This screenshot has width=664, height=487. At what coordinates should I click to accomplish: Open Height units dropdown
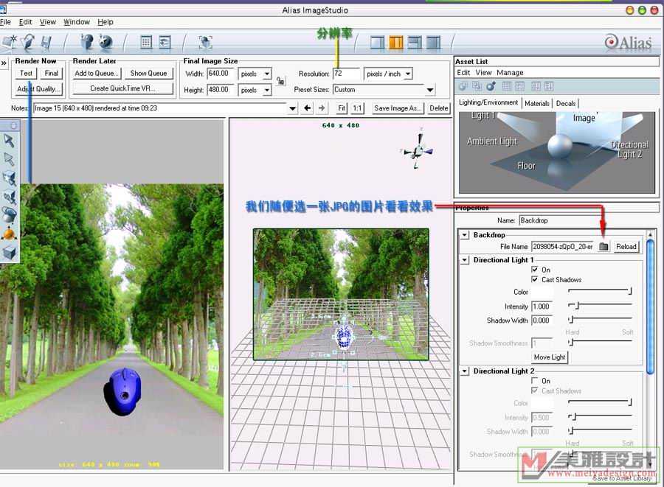267,90
